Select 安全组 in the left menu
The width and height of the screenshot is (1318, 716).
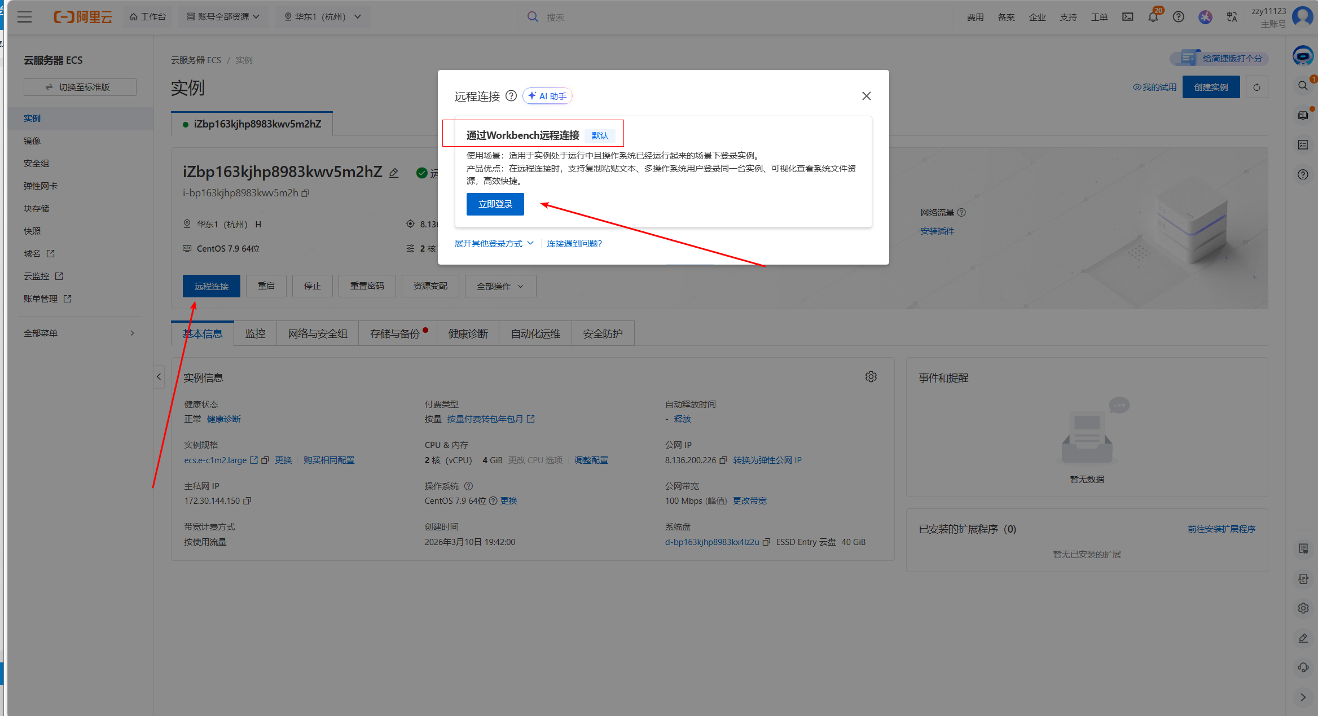click(x=37, y=163)
